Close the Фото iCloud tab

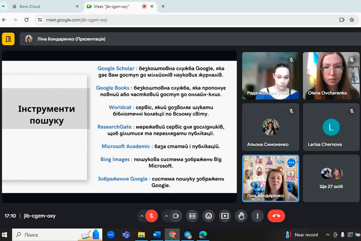coord(77,6)
